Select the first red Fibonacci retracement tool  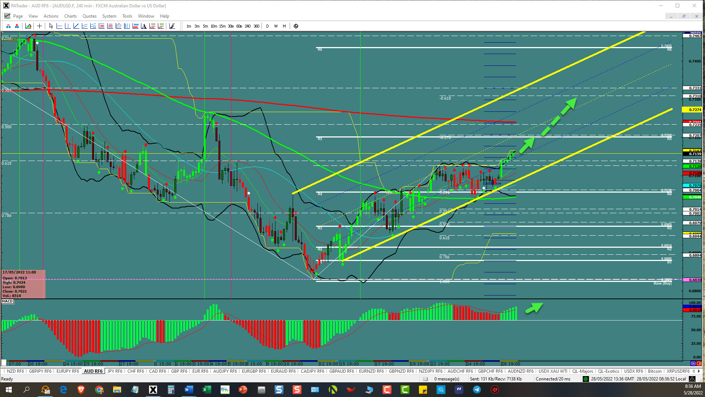102,26
